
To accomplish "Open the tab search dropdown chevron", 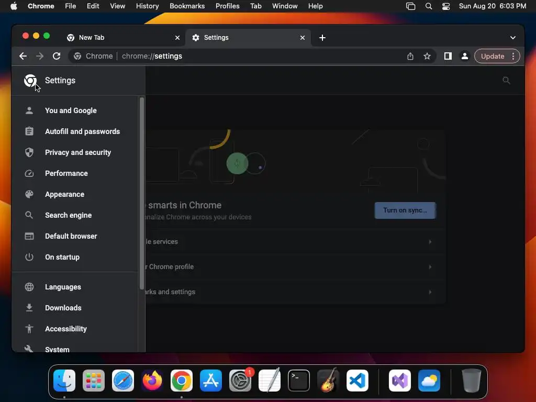I will pos(513,38).
